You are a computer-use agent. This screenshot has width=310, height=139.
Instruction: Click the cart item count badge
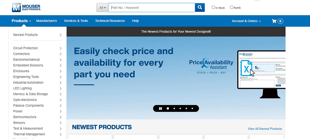pos(280,21)
